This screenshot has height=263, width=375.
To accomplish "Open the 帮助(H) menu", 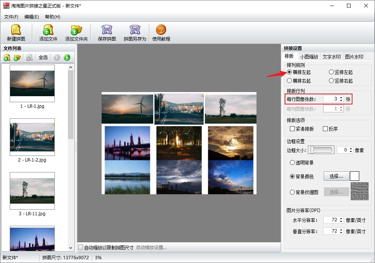I will pyautogui.click(x=52, y=17).
